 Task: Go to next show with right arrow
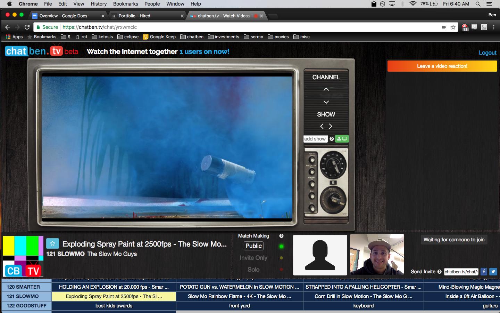point(331,126)
